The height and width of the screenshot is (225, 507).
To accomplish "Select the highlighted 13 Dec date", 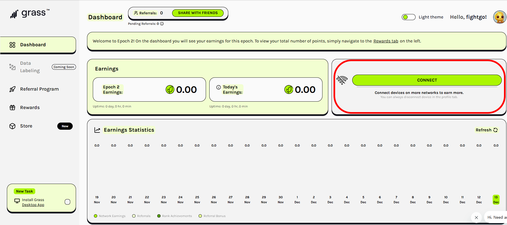I will [496, 200].
